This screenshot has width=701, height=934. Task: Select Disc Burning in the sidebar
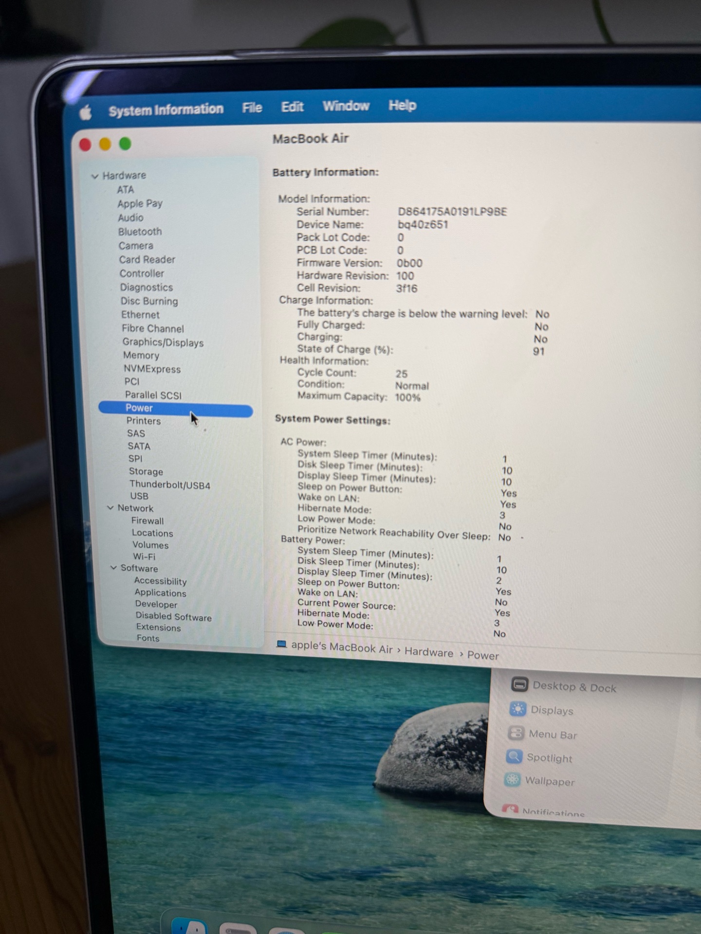(149, 301)
